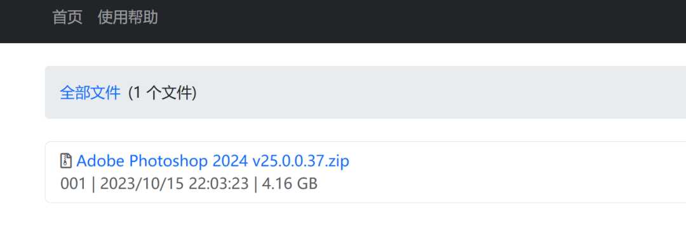
Task: Open the 首页 navigation link
Action: tap(67, 18)
